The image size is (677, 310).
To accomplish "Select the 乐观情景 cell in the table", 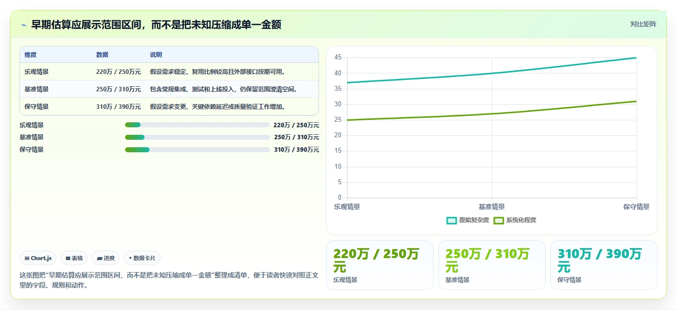I will pos(36,72).
